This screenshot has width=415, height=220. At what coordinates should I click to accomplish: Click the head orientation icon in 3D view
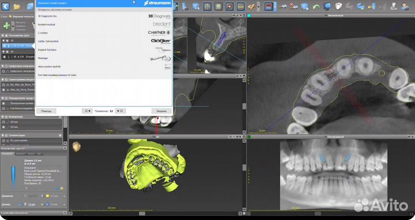[77, 147]
